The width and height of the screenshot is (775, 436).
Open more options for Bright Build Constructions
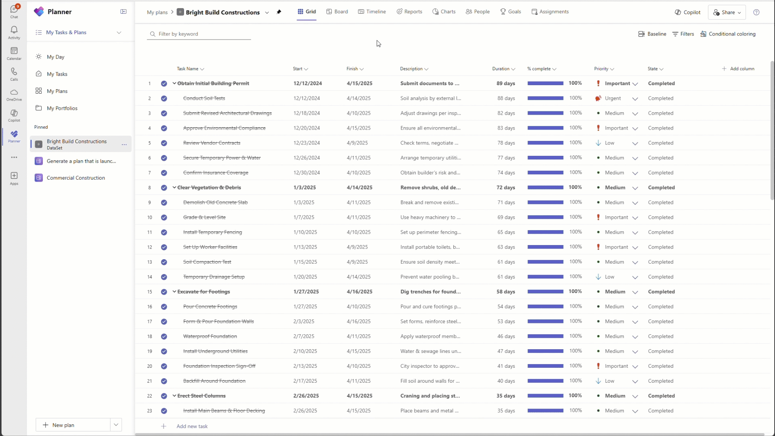(124, 144)
